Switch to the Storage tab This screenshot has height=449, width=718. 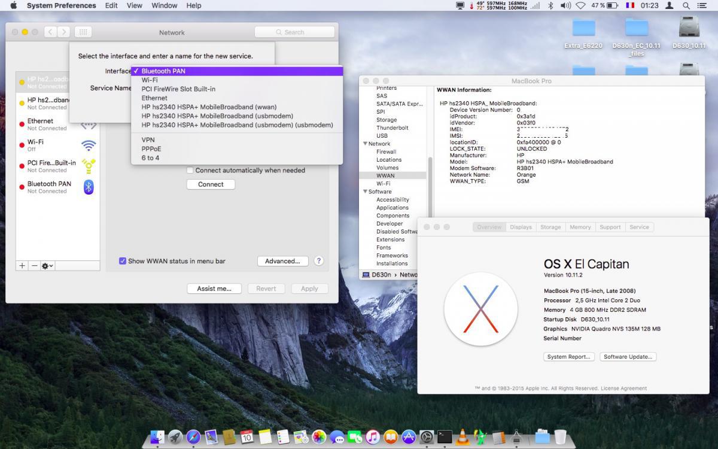[x=550, y=227]
